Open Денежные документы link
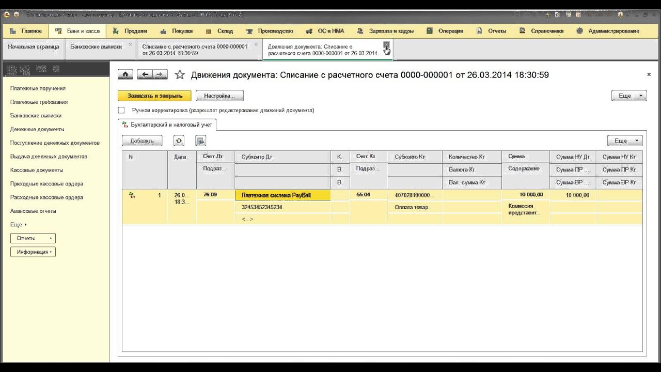Screen dimensions: 661x372 [37, 129]
